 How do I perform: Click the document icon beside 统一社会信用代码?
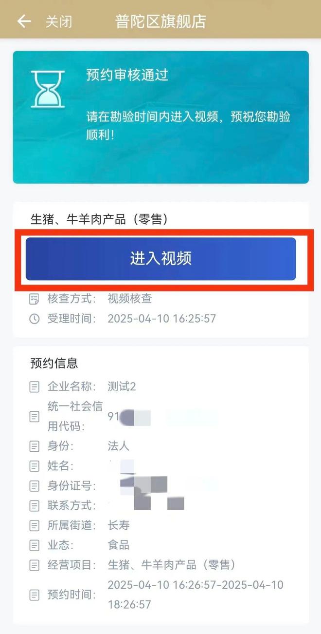[x=34, y=417]
